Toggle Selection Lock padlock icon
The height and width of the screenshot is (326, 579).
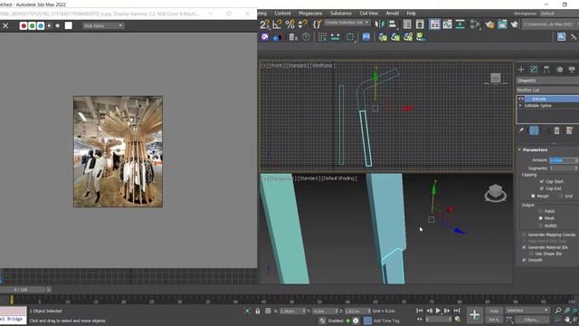click(x=257, y=311)
